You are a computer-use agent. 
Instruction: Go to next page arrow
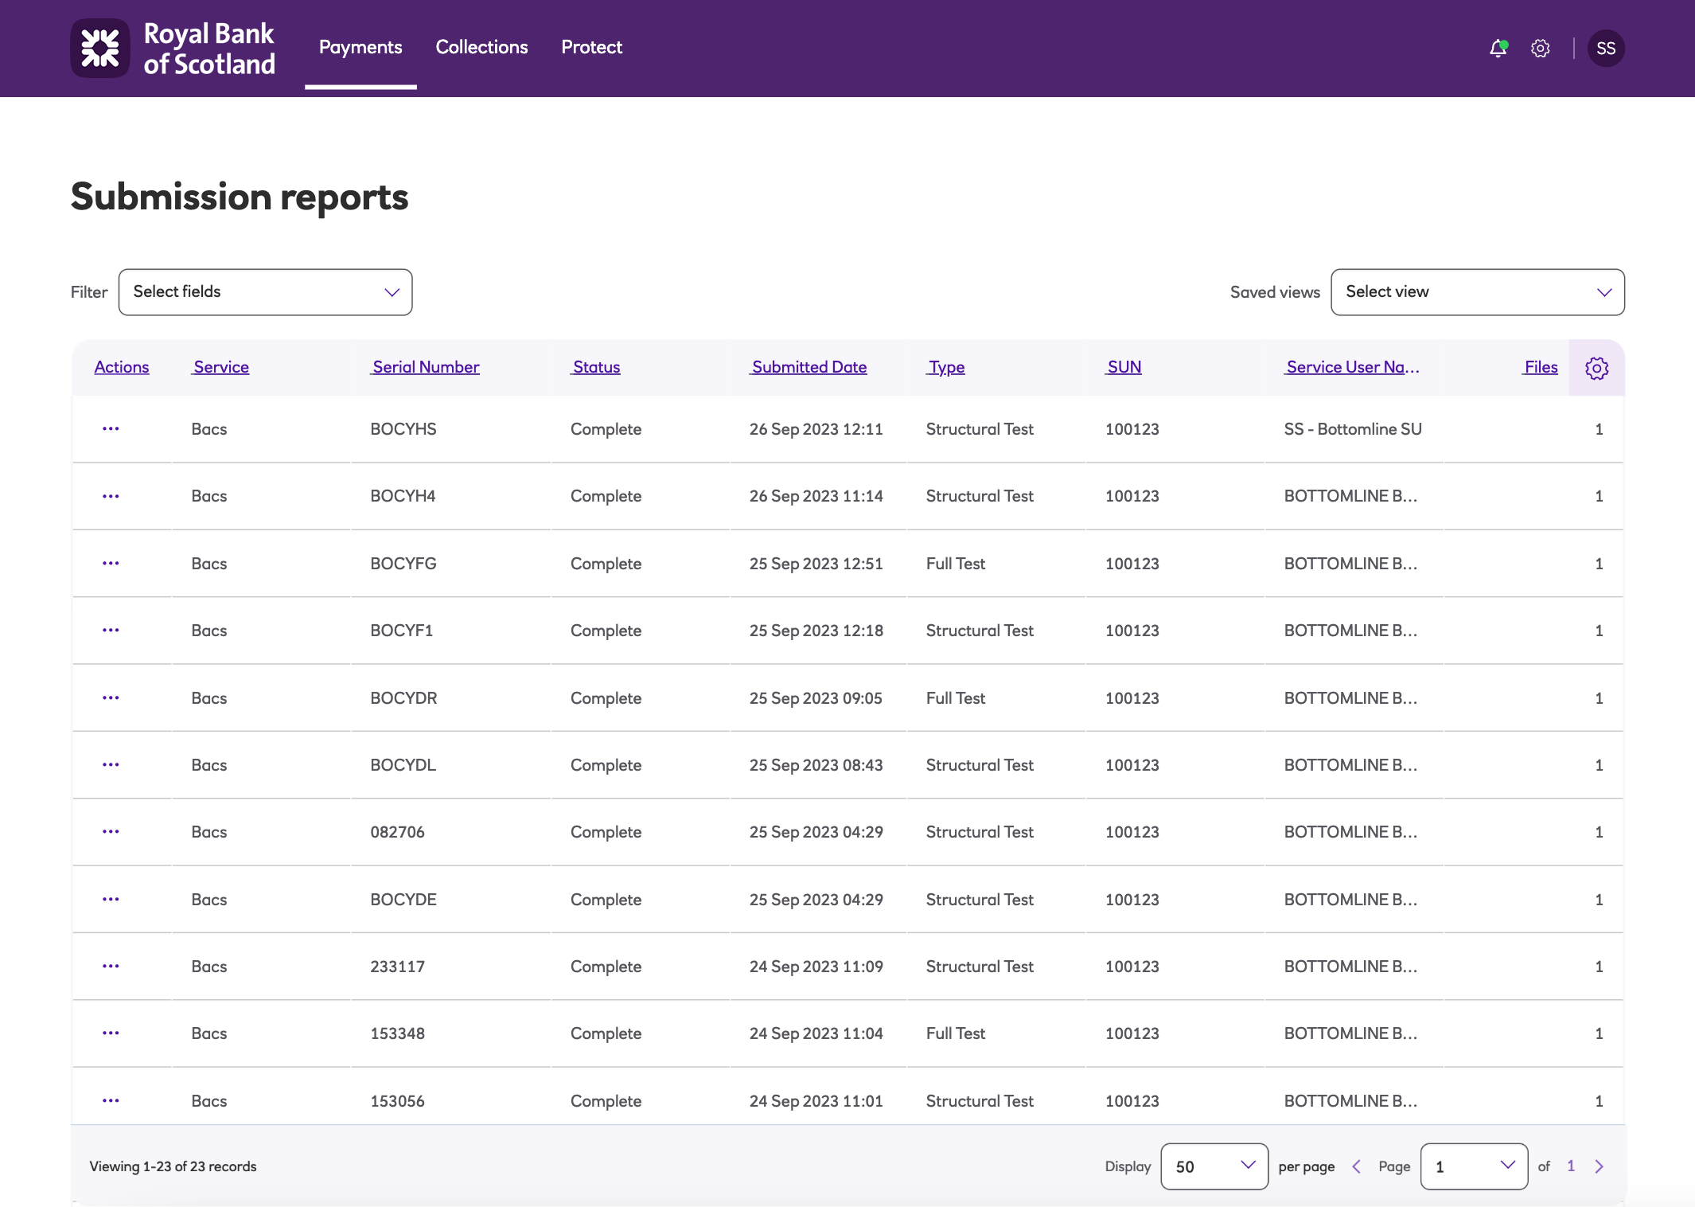point(1599,1166)
